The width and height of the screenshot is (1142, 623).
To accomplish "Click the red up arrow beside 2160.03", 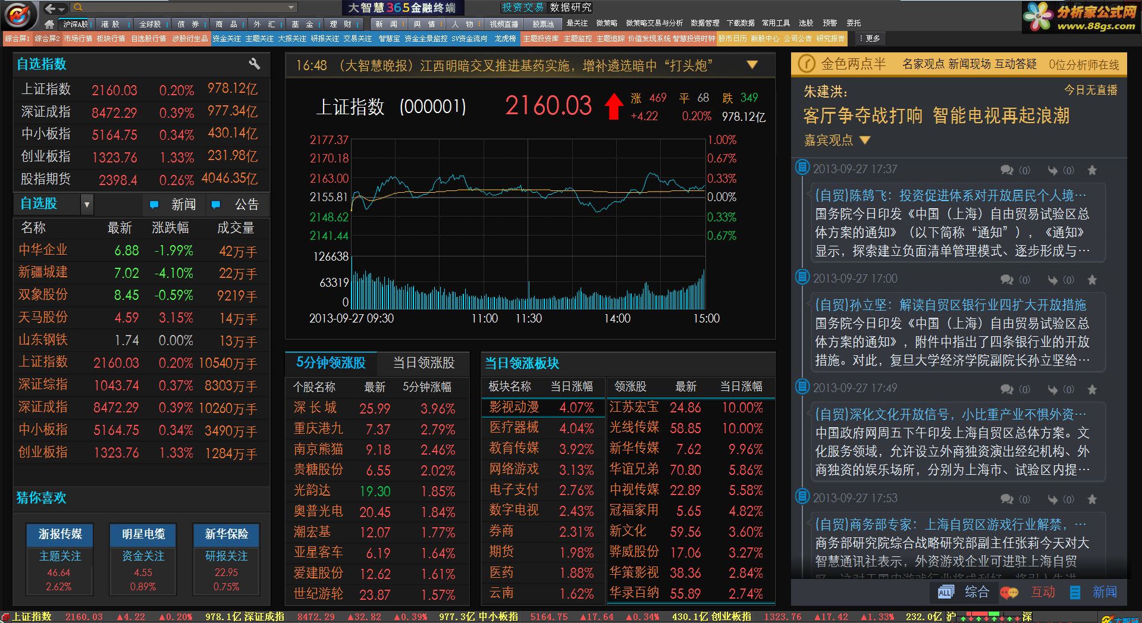I will (x=614, y=107).
